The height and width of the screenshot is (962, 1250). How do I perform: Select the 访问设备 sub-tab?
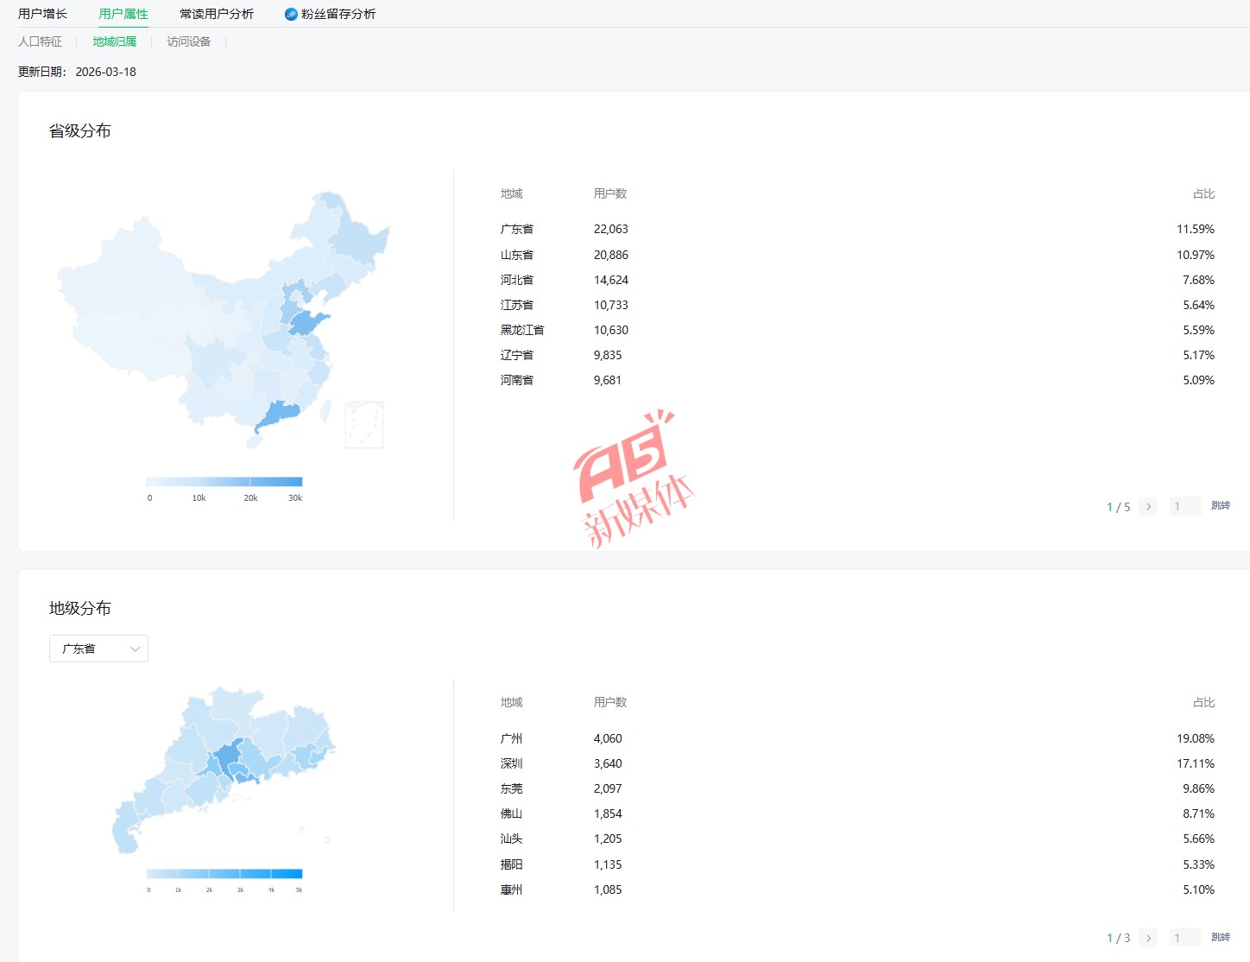coord(188,41)
